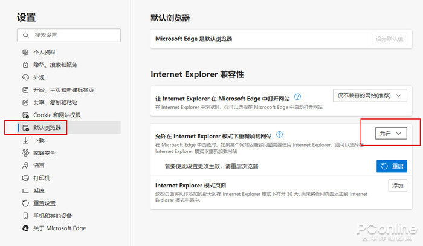Click the Microsoft Edge 是默认浏览器 text
The image size is (423, 246).
(194, 39)
